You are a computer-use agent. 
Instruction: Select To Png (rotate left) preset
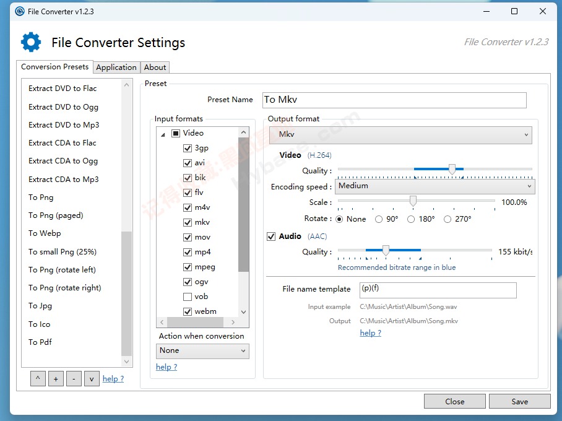pyautogui.click(x=62, y=270)
